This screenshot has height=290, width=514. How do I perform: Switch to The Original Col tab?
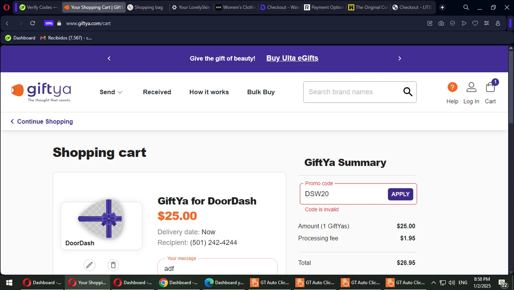pyautogui.click(x=368, y=7)
